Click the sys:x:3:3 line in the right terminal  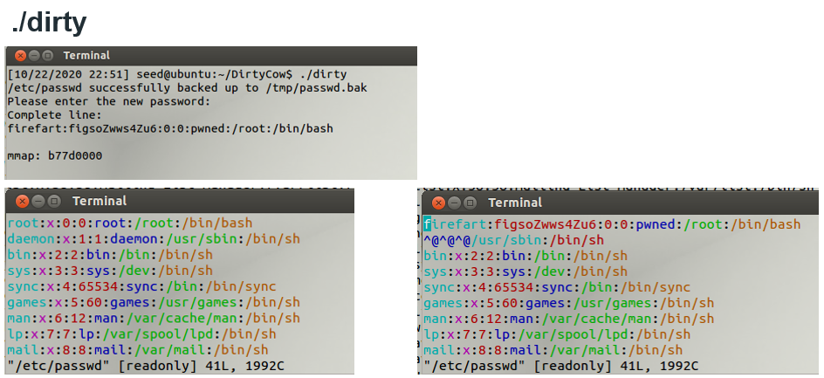point(525,271)
